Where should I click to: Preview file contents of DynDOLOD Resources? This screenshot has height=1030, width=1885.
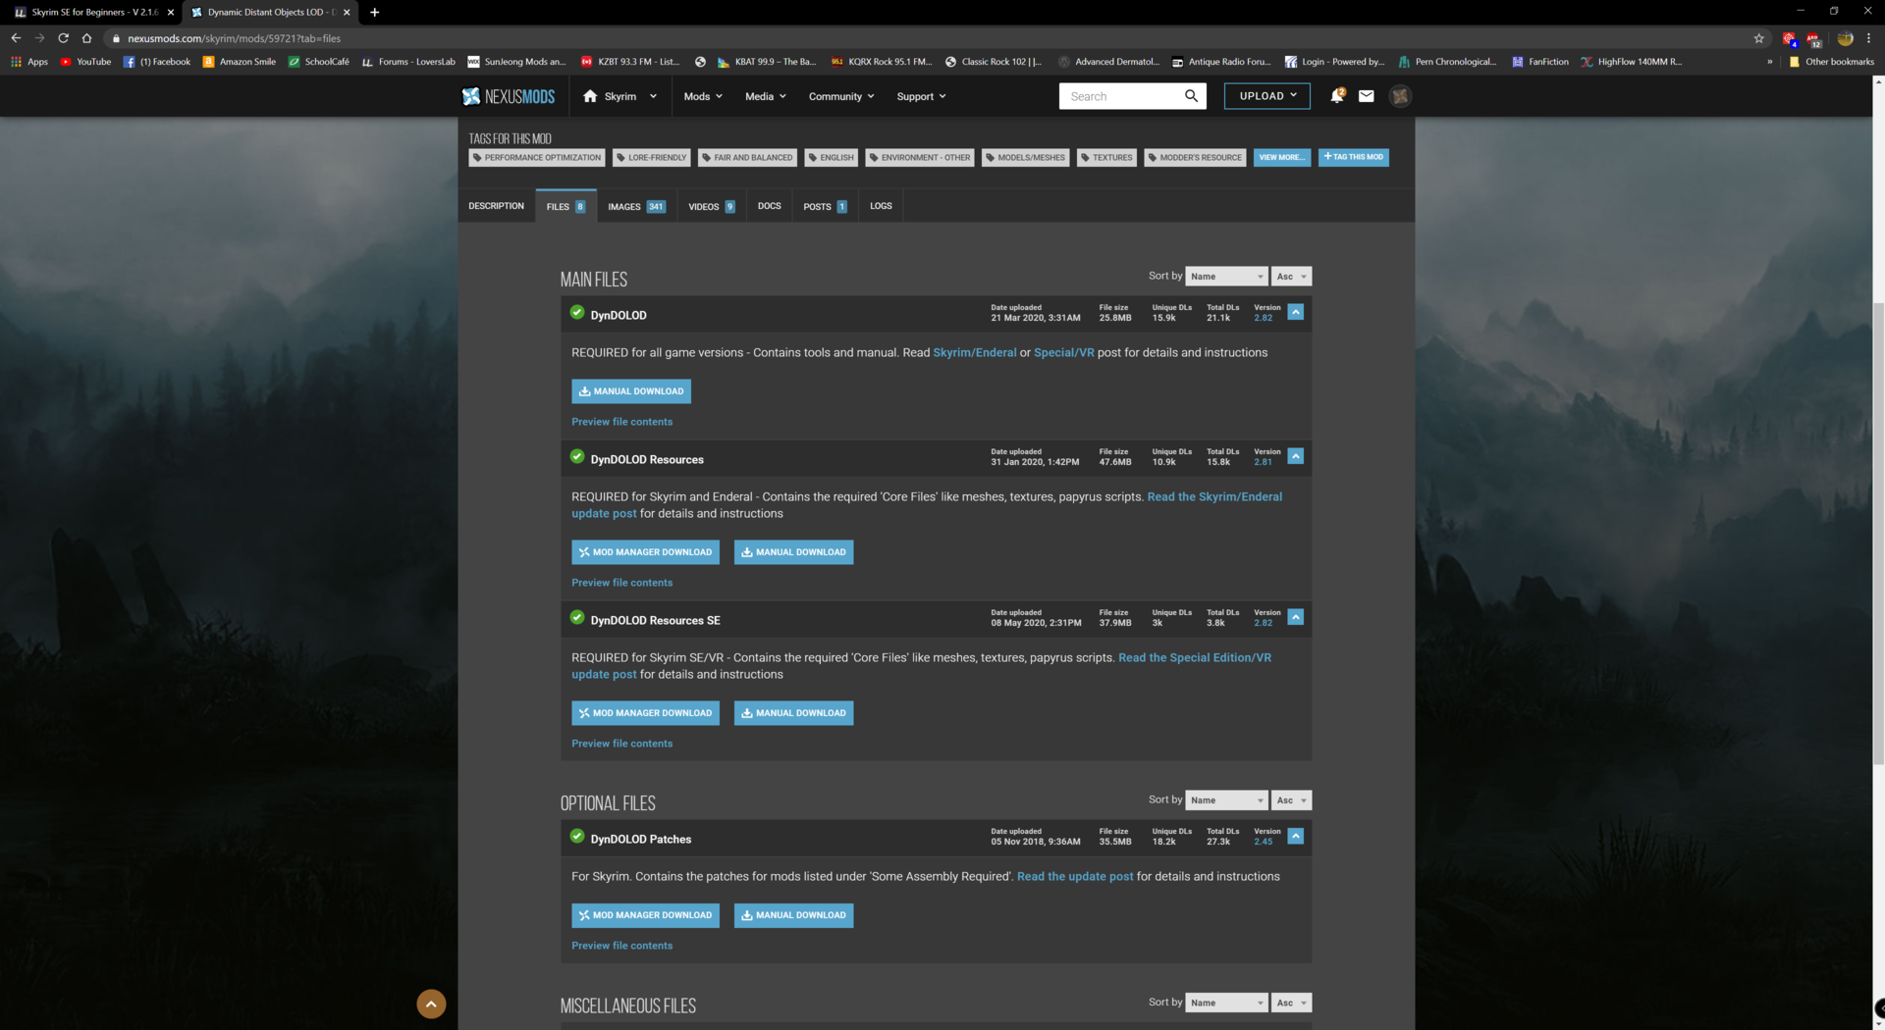622,583
